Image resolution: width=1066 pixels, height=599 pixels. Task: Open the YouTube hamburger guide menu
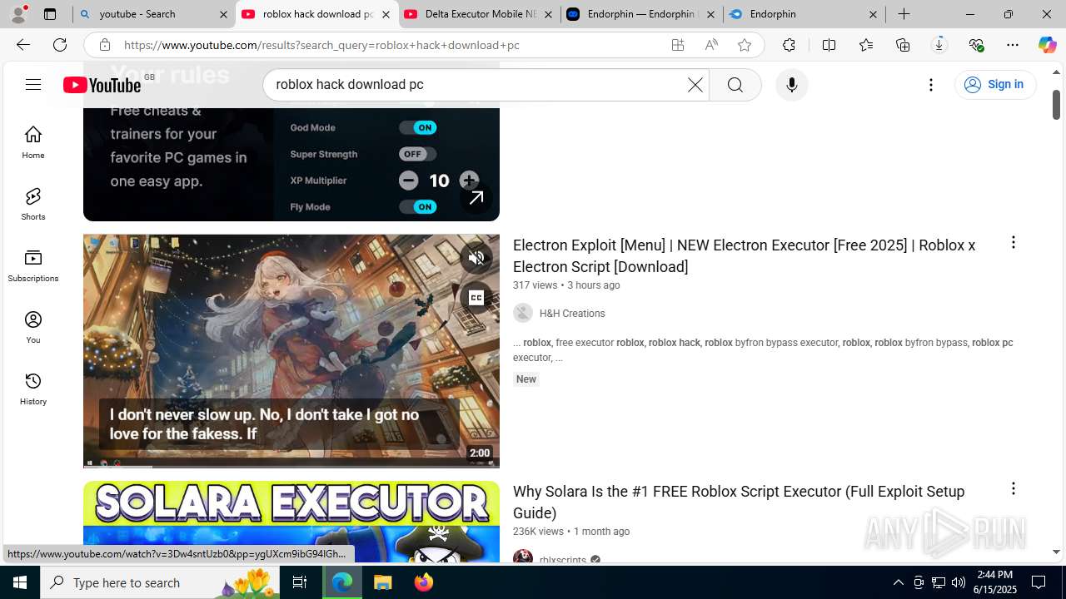(33, 85)
